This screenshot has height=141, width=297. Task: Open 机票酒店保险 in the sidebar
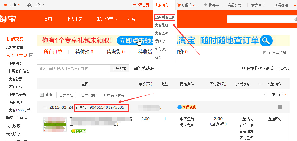[19, 71]
